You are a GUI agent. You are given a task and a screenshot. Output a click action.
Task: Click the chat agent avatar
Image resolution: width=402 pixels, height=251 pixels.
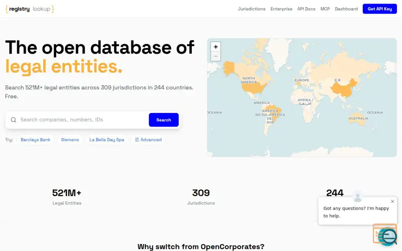(x=357, y=196)
